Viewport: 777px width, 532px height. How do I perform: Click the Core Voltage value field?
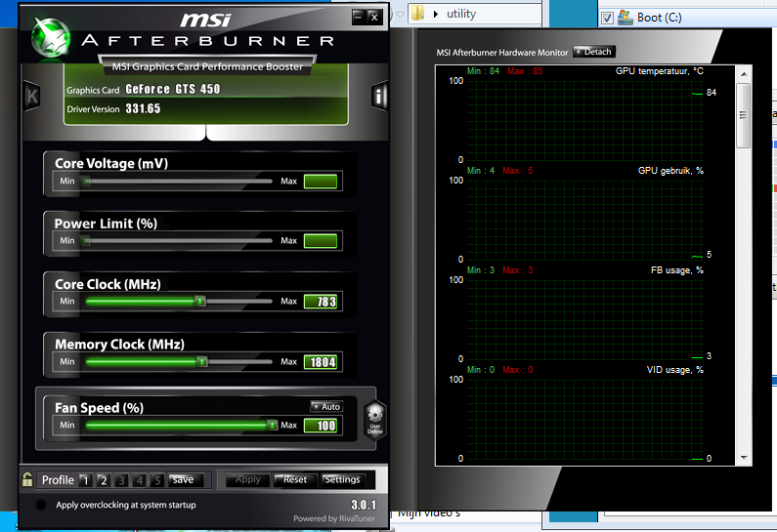[321, 182]
